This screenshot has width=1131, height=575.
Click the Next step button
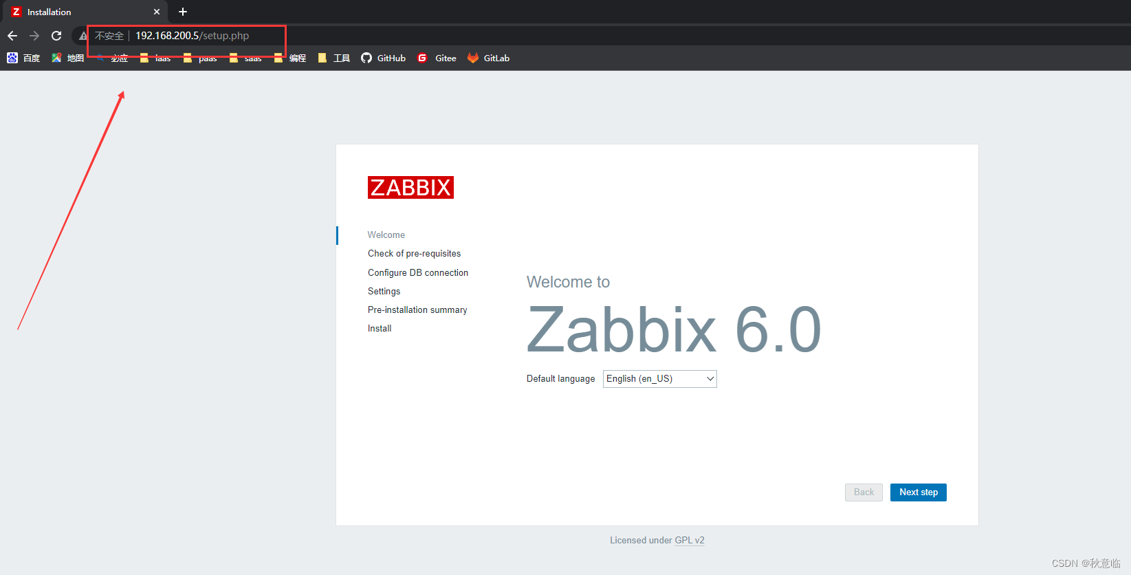919,492
